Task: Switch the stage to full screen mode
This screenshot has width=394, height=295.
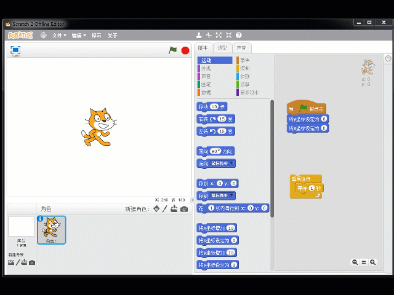Action: point(15,50)
